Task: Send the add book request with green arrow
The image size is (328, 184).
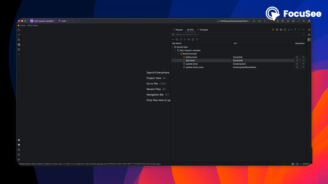Action: tap(303, 61)
